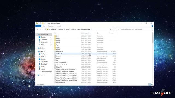Select the cache folder icon

[55, 38]
